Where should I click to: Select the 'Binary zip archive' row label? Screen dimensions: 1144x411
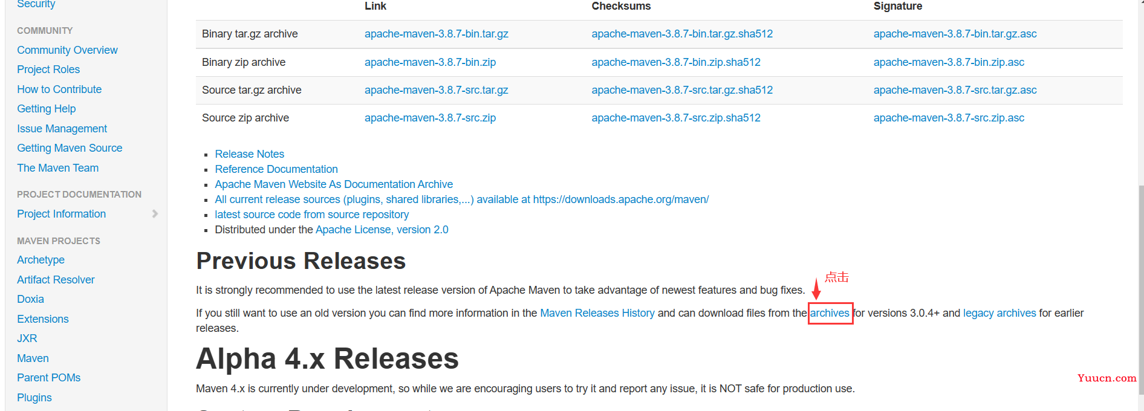(244, 62)
